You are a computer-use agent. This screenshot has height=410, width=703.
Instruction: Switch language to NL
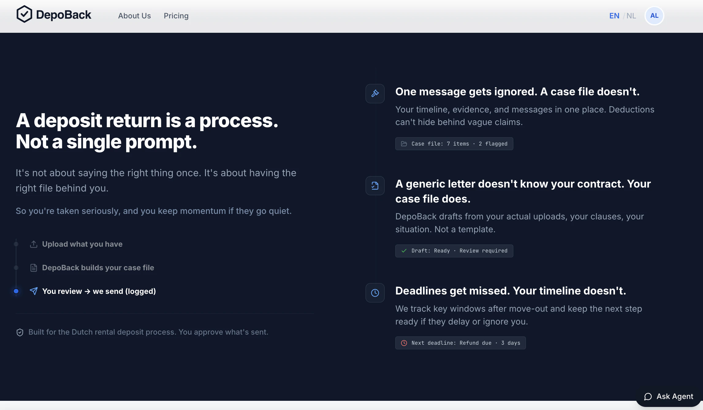(631, 16)
